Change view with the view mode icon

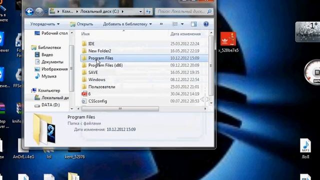pos(175,24)
